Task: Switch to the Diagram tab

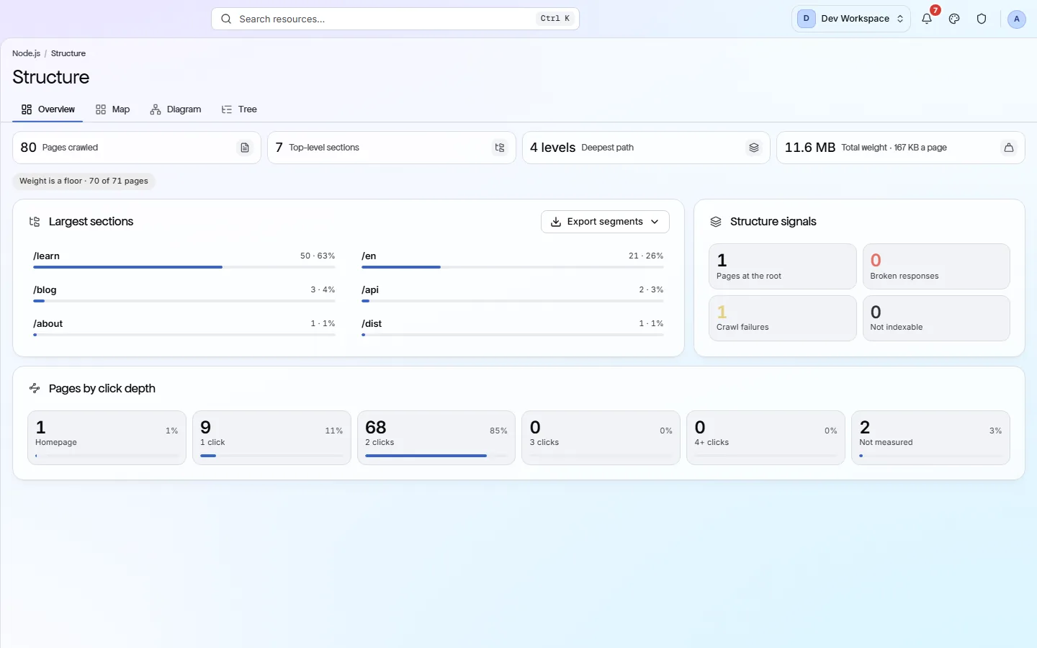Action: [176, 109]
